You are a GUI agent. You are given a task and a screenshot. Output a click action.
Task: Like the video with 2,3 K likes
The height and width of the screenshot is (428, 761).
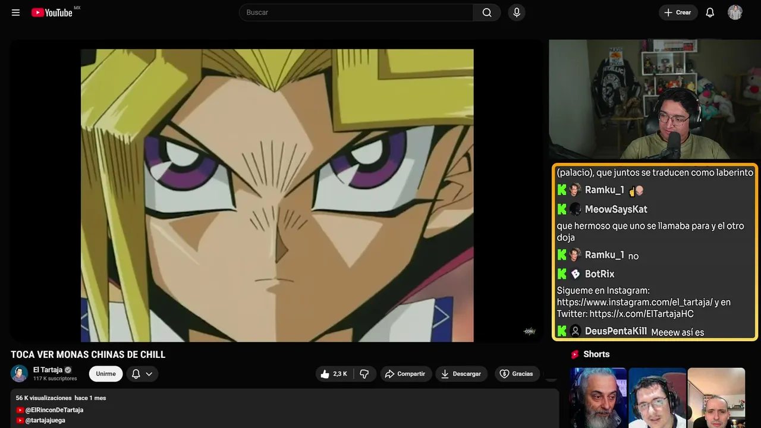pyautogui.click(x=334, y=374)
